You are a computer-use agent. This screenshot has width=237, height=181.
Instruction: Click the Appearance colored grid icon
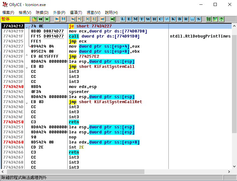(x=215, y=19)
